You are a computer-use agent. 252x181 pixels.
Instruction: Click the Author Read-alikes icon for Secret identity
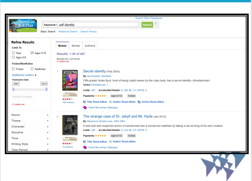111,102
